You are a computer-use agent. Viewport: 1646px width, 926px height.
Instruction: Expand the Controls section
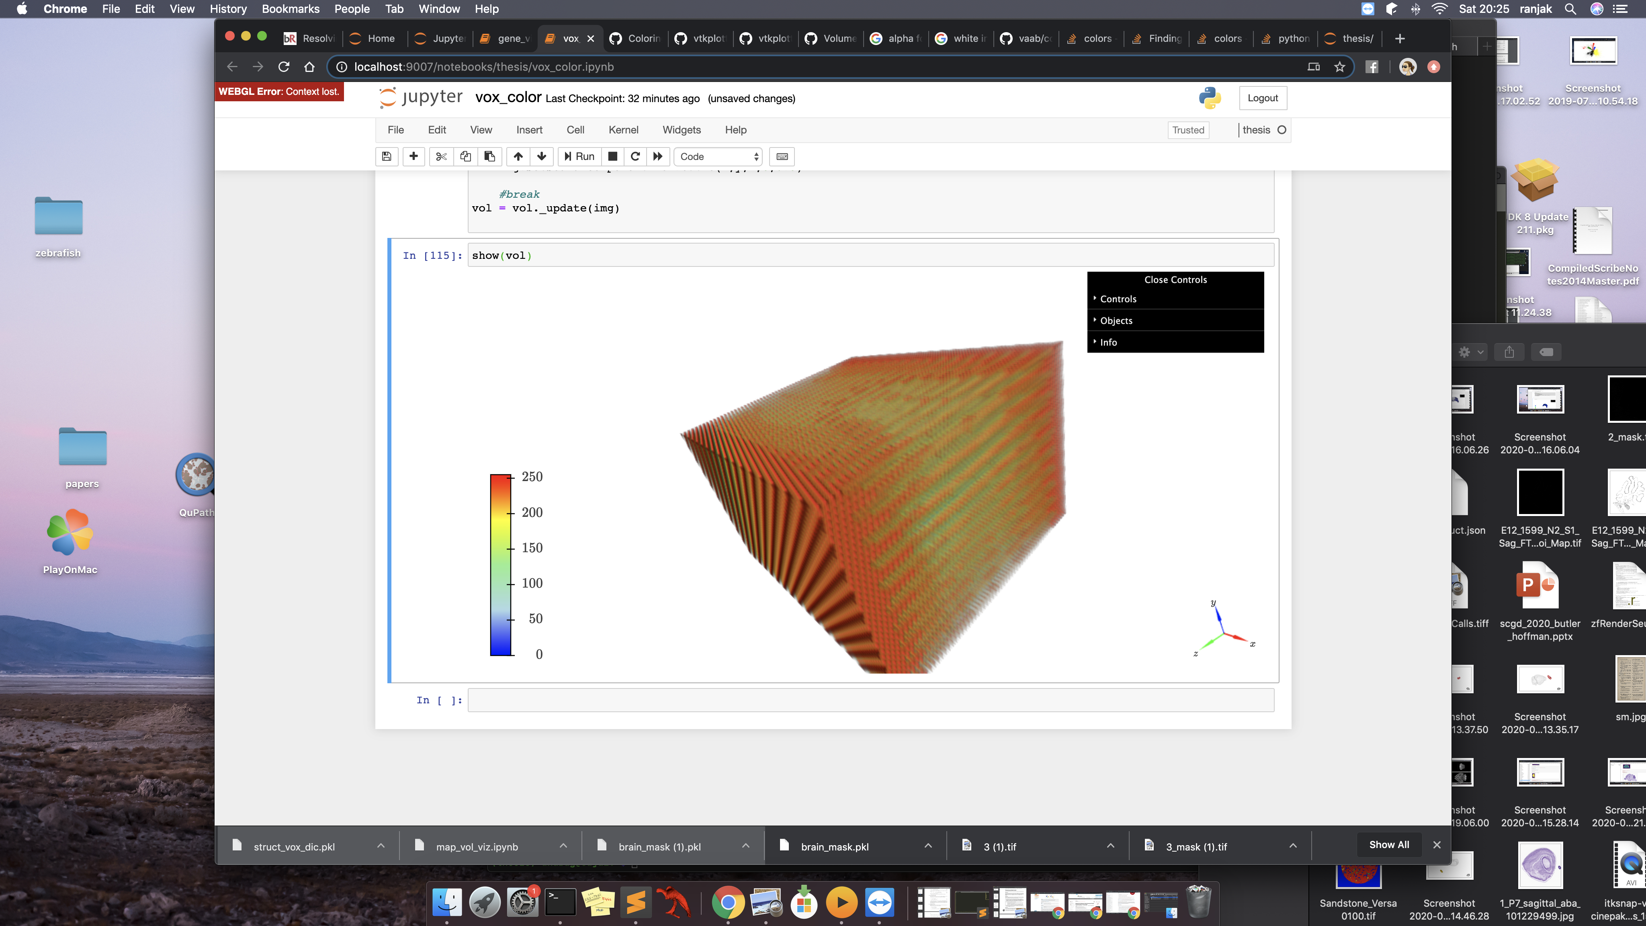point(1175,299)
